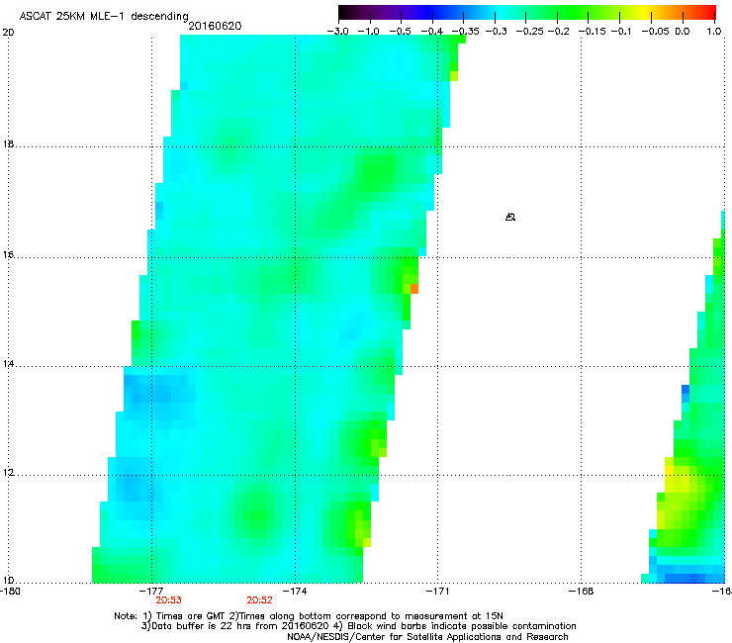Click the color bar label '-0.2'
The image size is (732, 643).
coord(559,32)
